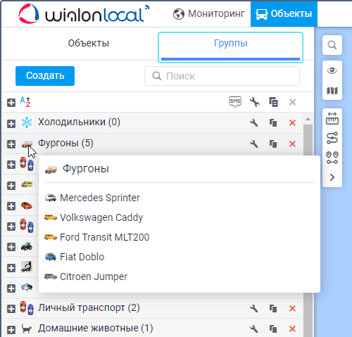
Task: Open the map search magnifier tool
Action: tap(332, 45)
